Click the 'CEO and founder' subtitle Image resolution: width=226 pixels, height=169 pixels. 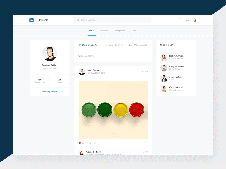coord(177,59)
